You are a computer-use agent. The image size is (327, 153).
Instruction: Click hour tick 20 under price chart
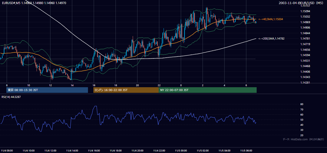(137, 85)
